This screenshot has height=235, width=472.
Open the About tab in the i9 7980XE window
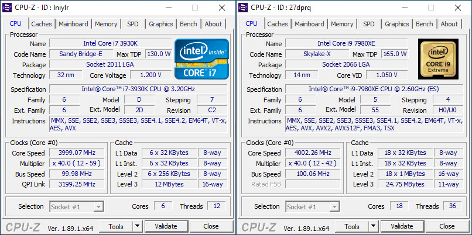pos(449,24)
